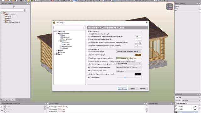Click the pin icon of the Структура проекта panel

click(x=27, y=3)
